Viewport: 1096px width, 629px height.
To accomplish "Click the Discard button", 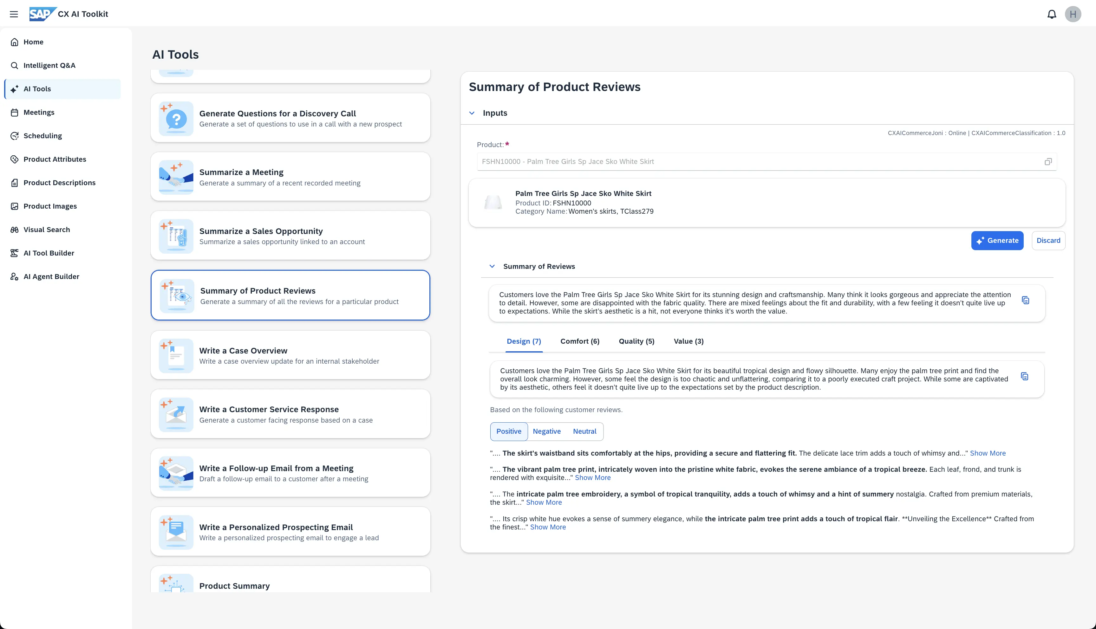I will pos(1048,241).
